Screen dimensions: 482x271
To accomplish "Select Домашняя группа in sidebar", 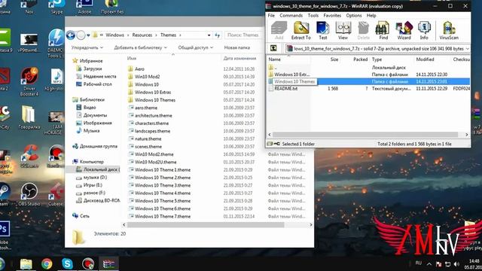I will click(x=98, y=146).
